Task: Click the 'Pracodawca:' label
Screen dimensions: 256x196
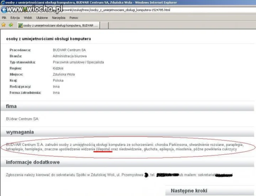Action: click(x=20, y=50)
